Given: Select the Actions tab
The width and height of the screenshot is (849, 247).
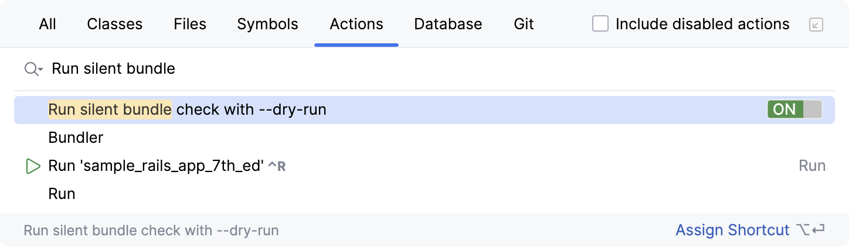Looking at the screenshot, I should point(356,24).
